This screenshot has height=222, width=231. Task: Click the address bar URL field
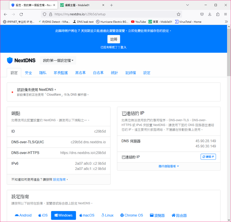coord(112,14)
